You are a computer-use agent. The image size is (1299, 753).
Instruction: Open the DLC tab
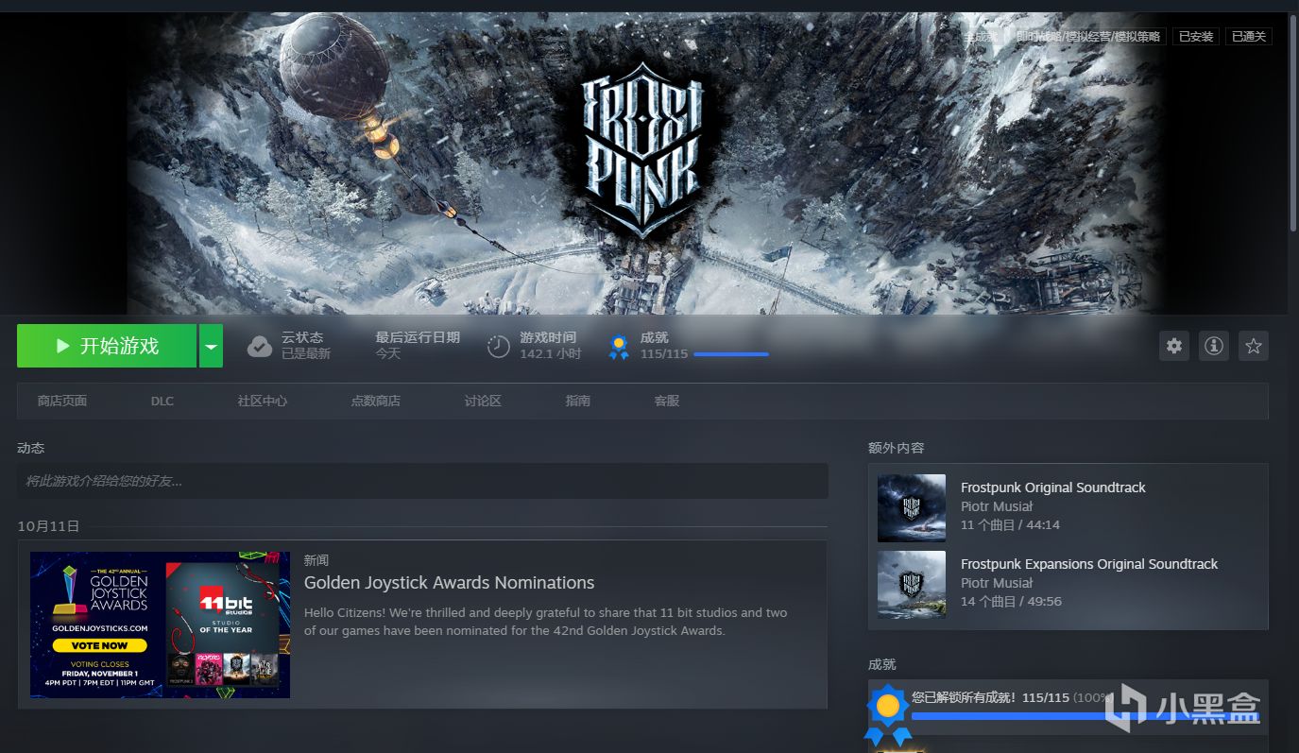pyautogui.click(x=162, y=401)
